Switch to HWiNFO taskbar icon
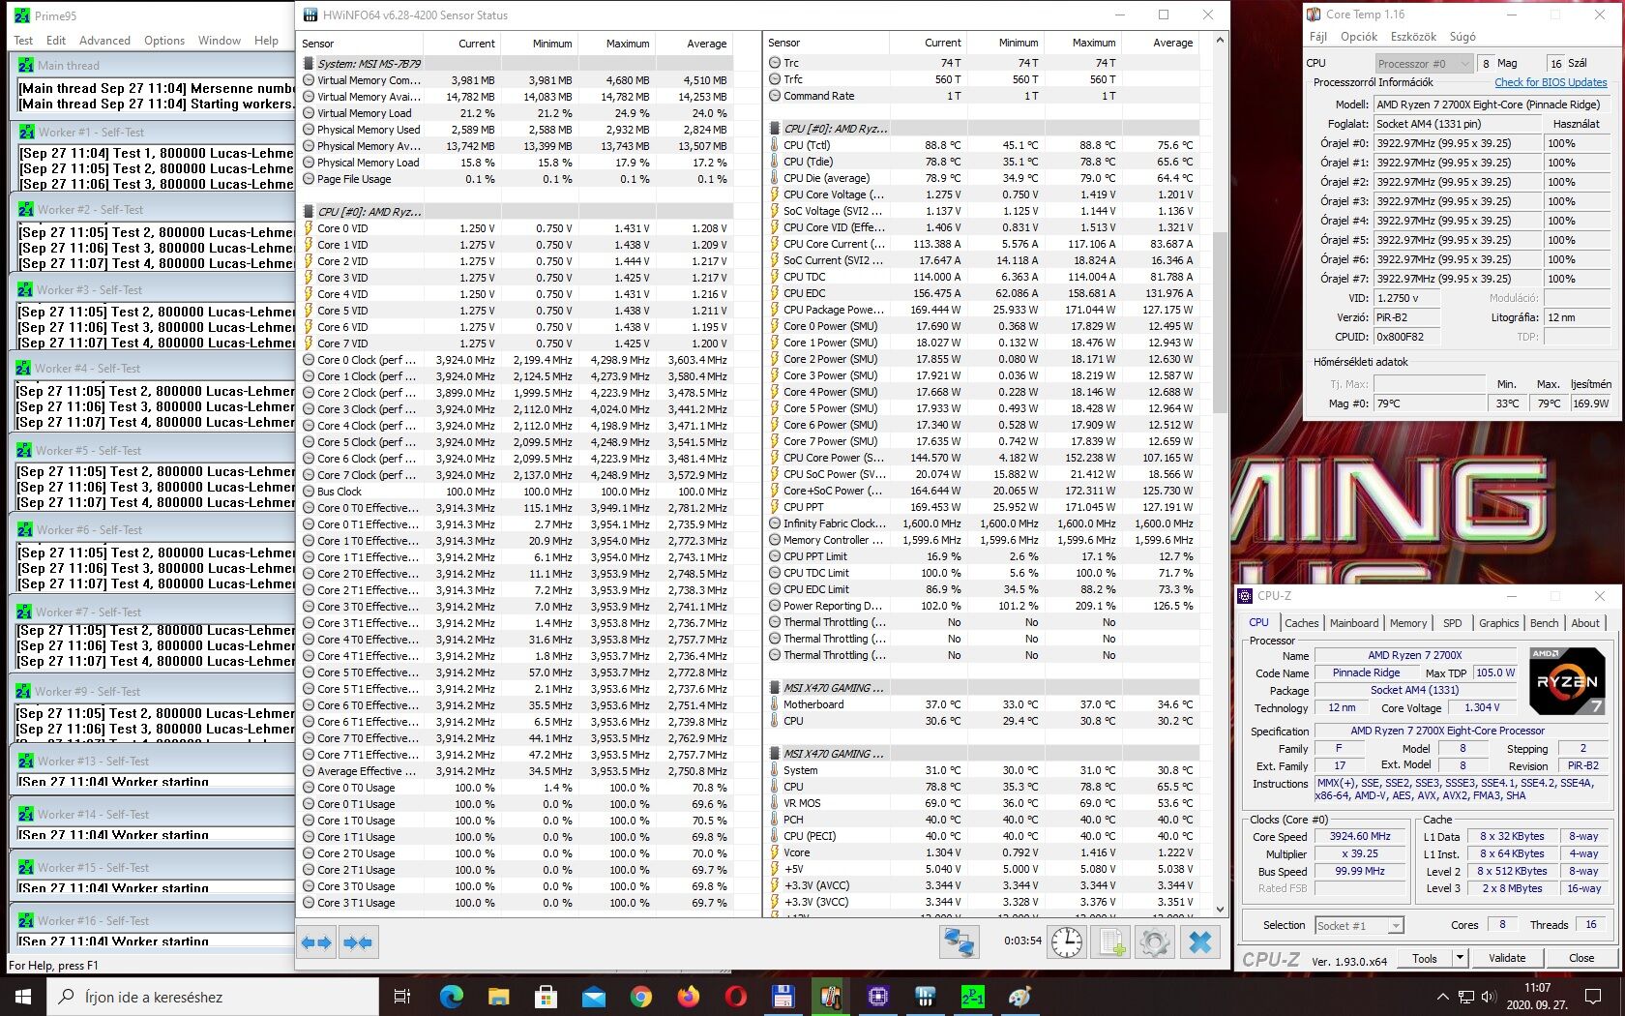 [x=925, y=997]
